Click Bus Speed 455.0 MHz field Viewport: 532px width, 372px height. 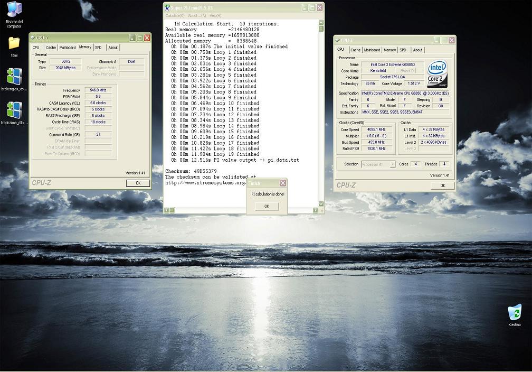376,142
